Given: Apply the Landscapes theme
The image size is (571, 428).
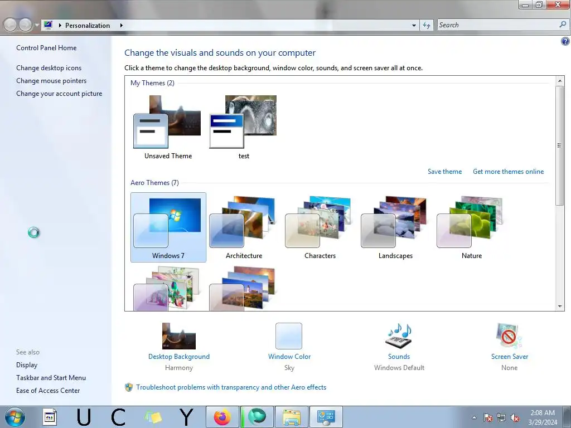Looking at the screenshot, I should pos(395,227).
